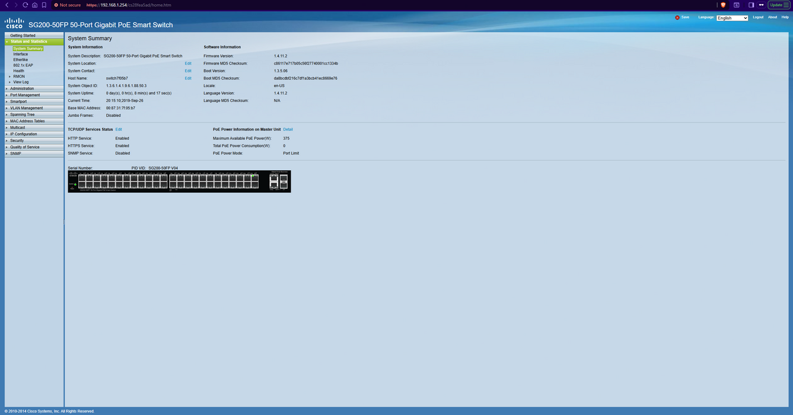Bookmark this page using the bookmark icon
Screen dimensions: 793x415
(44, 5)
